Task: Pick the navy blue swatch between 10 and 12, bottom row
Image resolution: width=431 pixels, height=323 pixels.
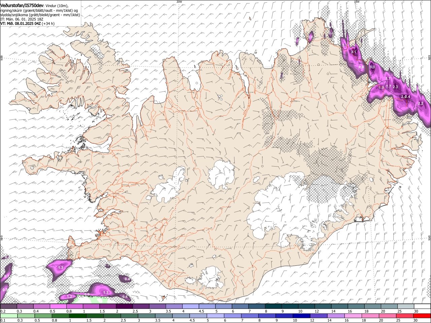Action: pos(302,316)
